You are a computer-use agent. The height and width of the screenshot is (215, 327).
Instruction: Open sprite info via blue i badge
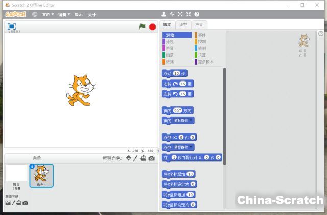click(33, 166)
